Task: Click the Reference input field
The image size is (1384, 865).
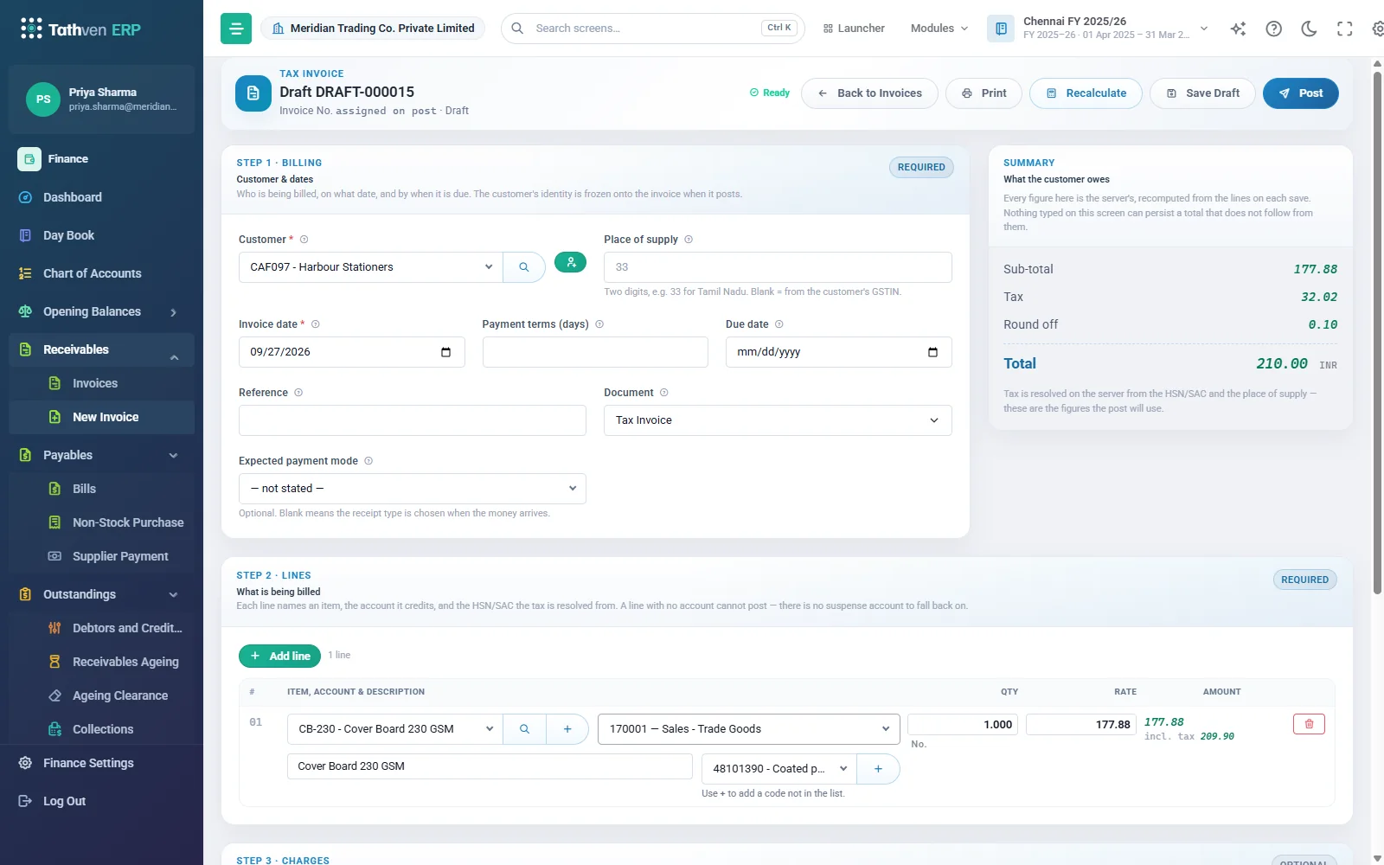Action: pos(413,420)
